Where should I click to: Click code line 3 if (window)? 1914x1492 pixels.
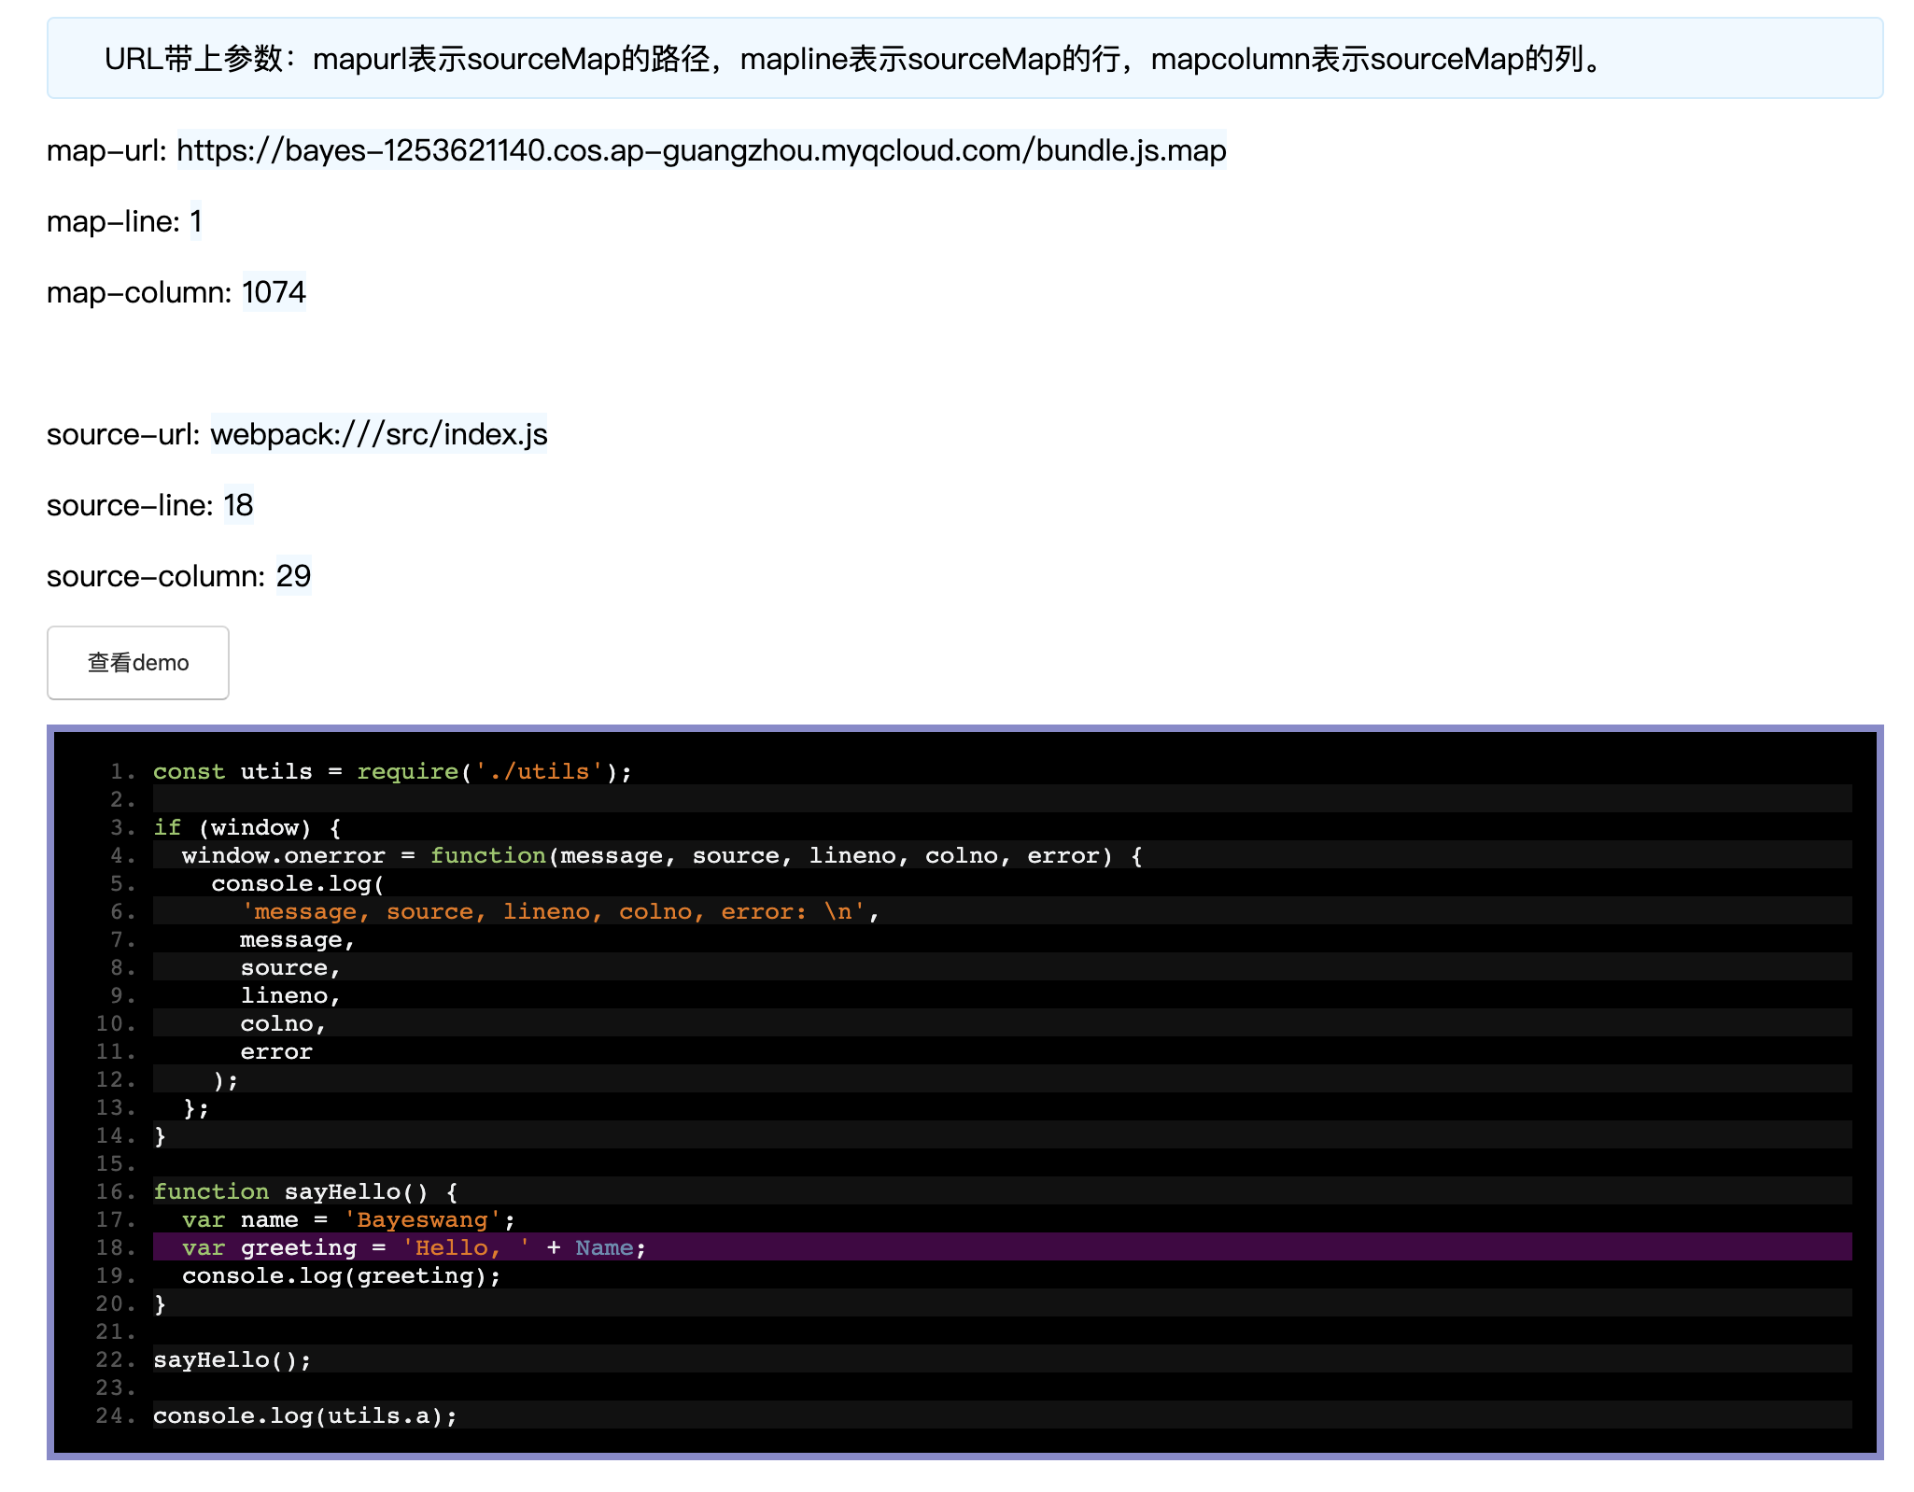(x=247, y=827)
